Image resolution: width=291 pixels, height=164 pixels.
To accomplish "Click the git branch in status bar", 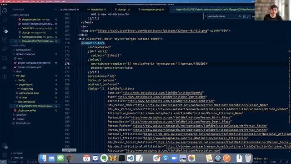I will tap(13, 162).
